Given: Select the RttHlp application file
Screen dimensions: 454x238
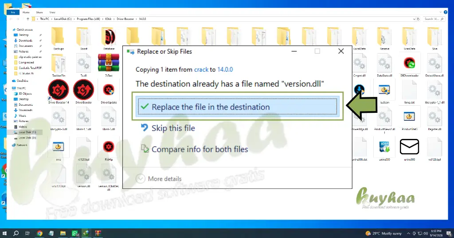Looking at the screenshot, I should point(109,150).
